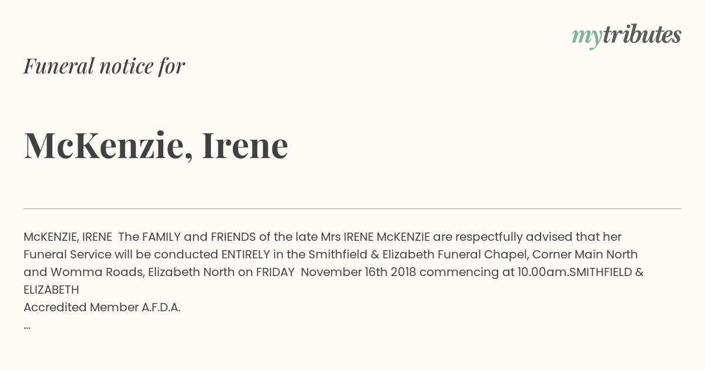The image size is (705, 370).
Task: Click the "November 16th 2018" date text
Action: (358, 273)
